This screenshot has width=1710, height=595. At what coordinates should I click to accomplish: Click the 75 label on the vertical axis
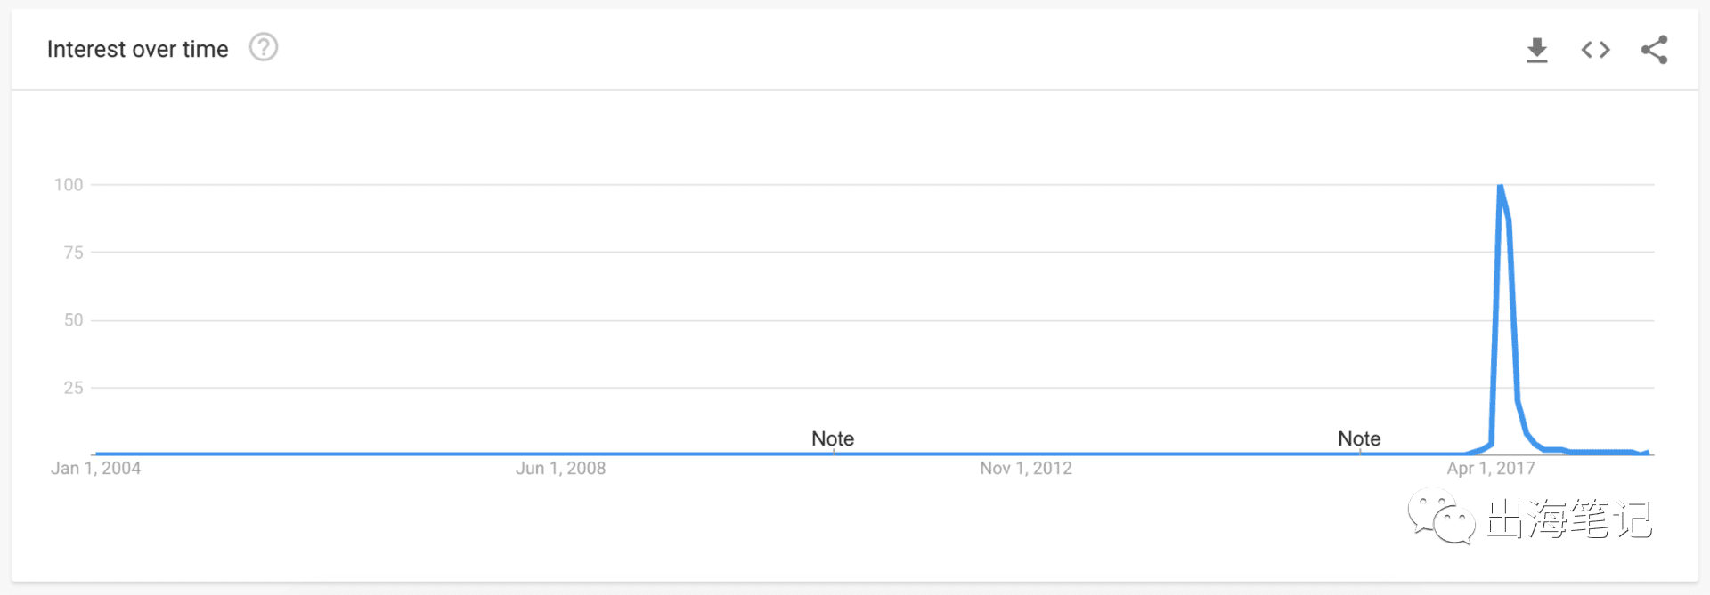coord(73,253)
